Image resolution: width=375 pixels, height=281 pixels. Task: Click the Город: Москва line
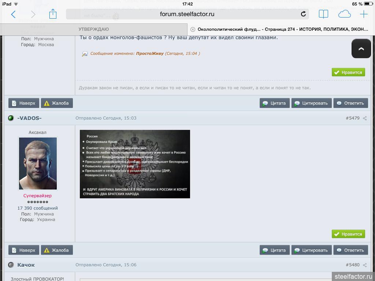click(38, 45)
